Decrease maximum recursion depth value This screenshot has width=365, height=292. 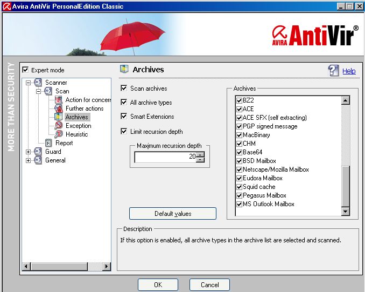200,160
